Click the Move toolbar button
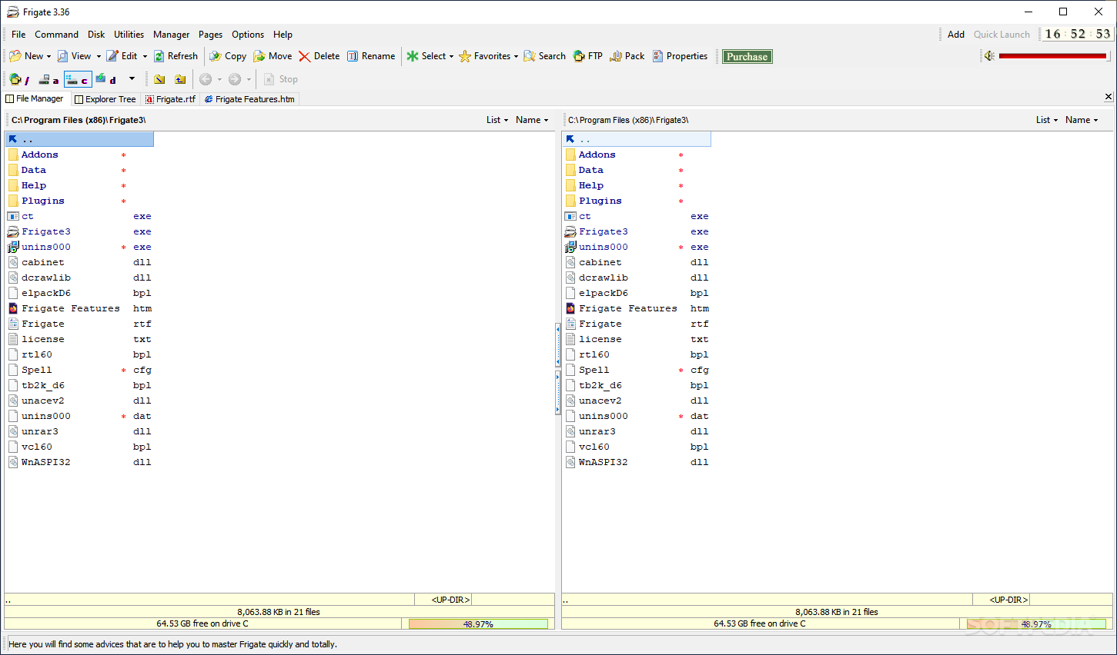Viewport: 1117px width, 655px height. 273,56
